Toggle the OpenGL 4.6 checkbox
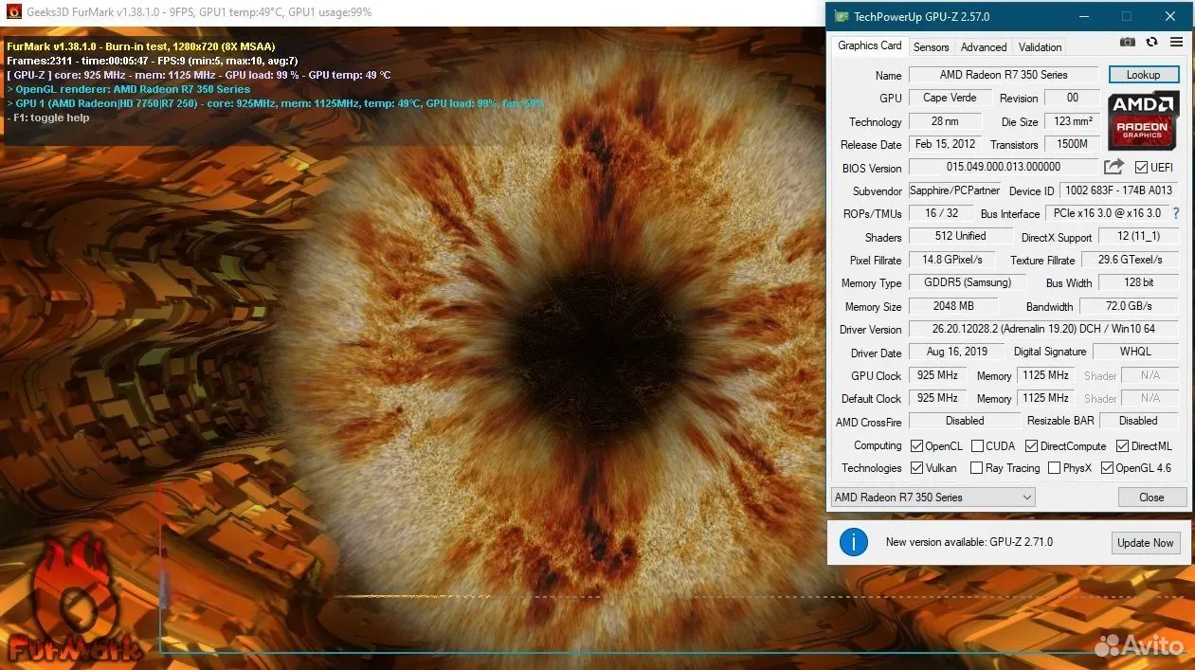Screen dimensions: 1195x670 (1107, 468)
